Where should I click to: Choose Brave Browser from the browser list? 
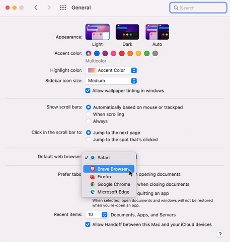click(109, 169)
